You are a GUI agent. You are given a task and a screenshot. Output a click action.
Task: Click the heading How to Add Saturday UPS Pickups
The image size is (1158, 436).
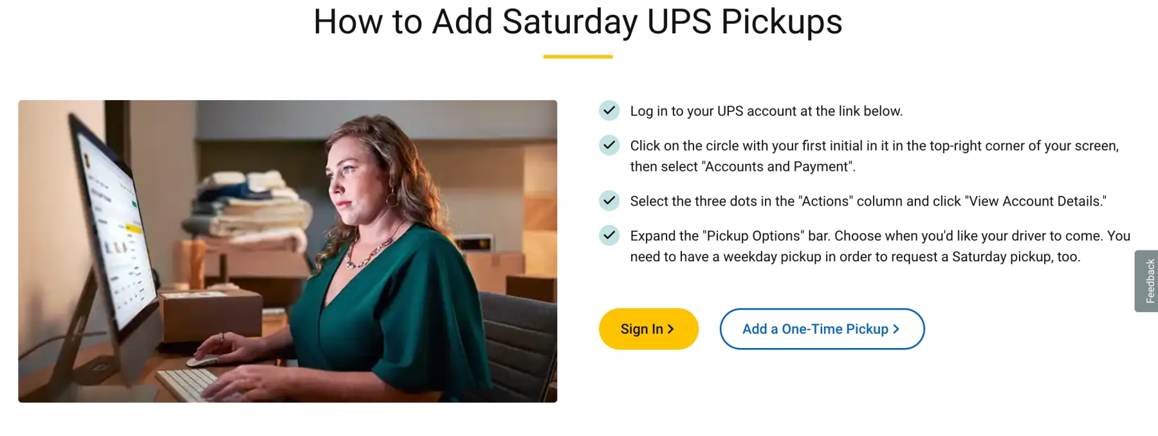(578, 22)
